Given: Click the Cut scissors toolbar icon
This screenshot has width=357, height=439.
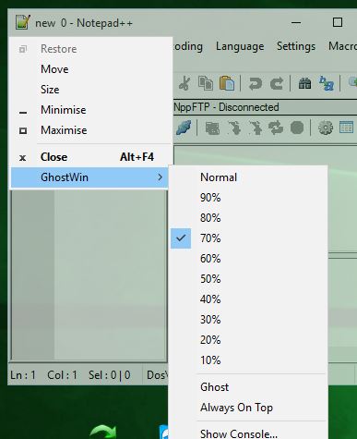Looking at the screenshot, I should [x=184, y=83].
